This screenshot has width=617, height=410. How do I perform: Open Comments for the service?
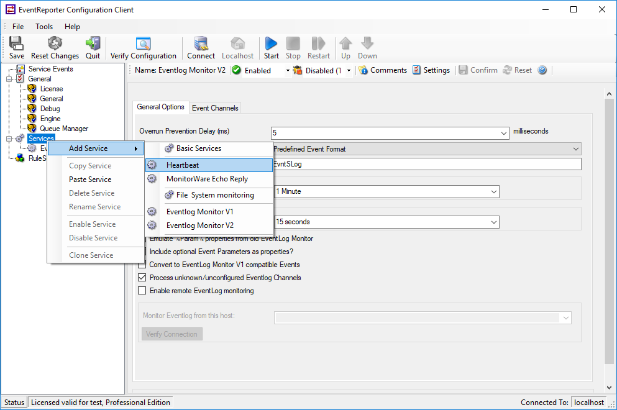click(383, 70)
